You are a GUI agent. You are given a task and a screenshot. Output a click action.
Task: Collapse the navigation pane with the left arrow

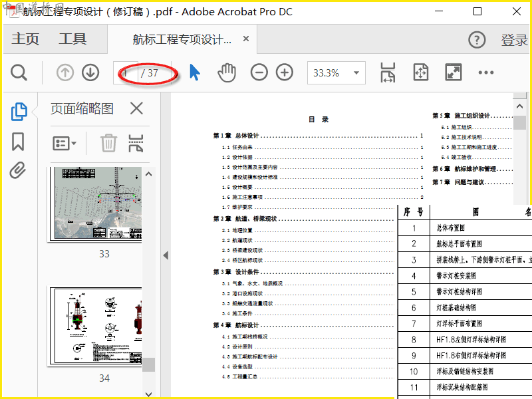(x=166, y=255)
